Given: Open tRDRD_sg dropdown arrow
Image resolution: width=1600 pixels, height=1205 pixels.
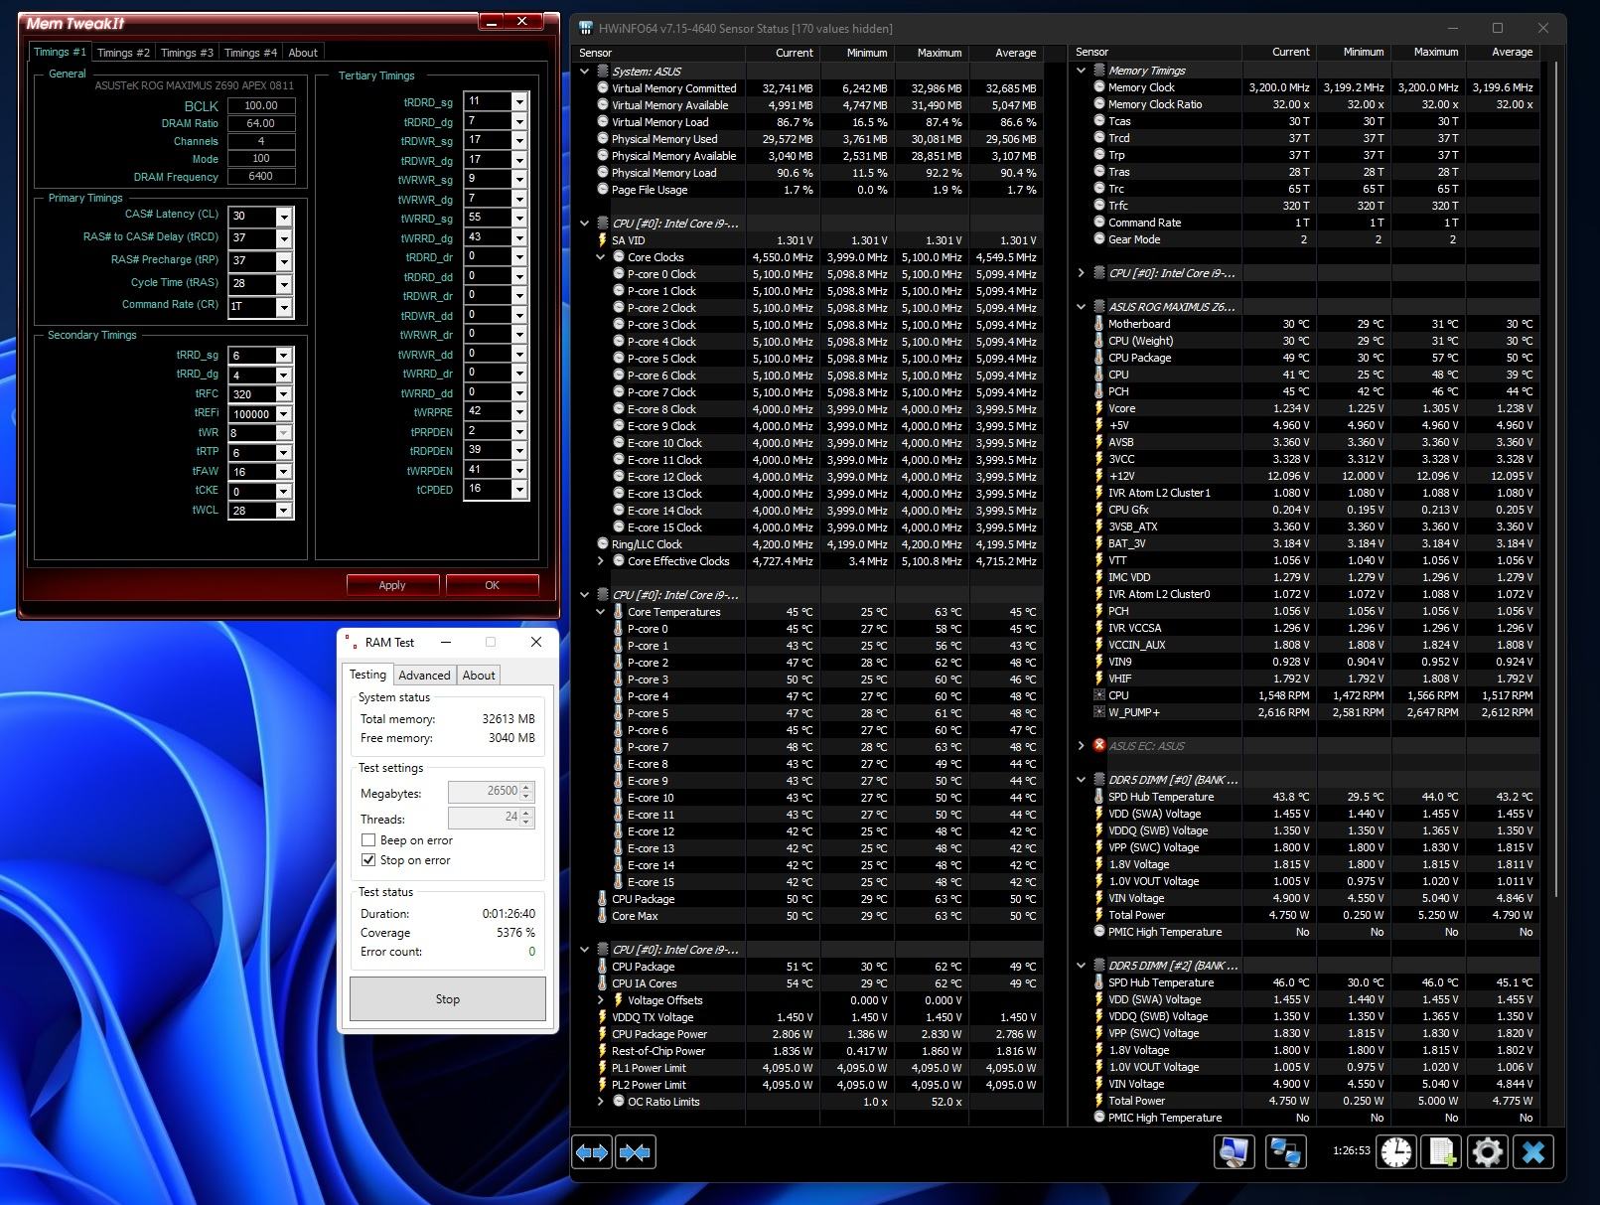Looking at the screenshot, I should click(519, 101).
